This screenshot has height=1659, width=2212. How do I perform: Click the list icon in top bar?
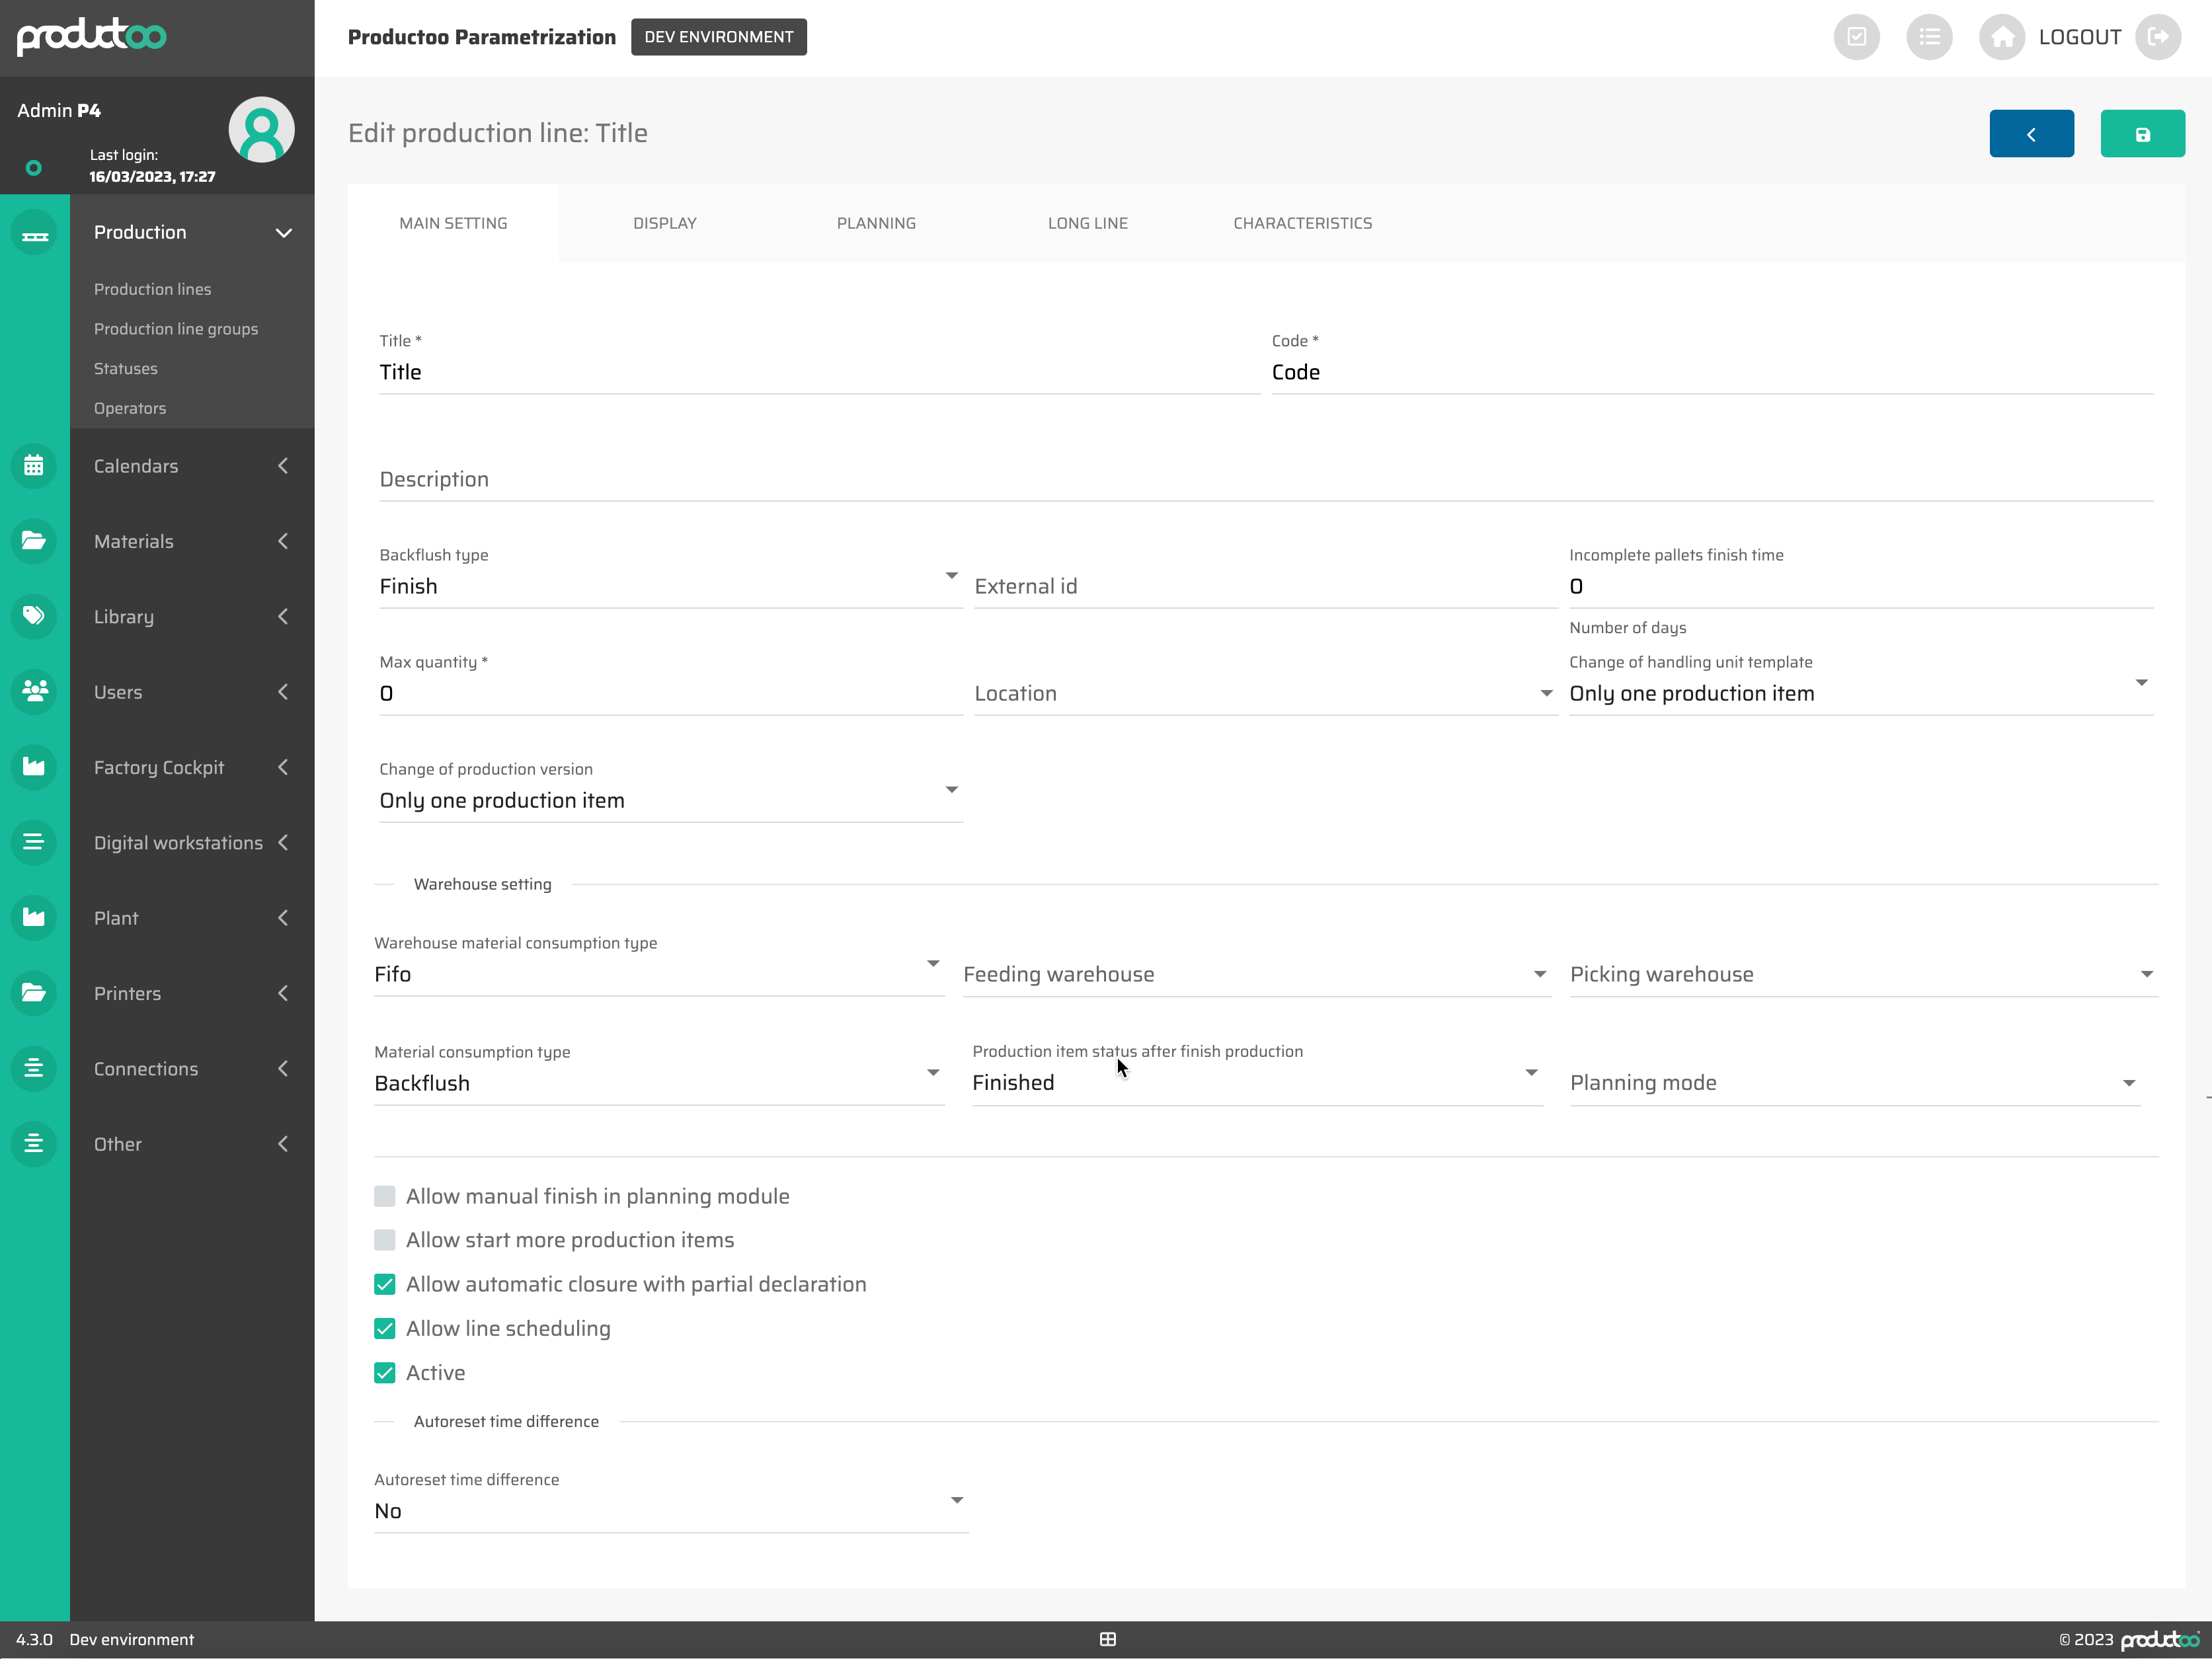[1928, 37]
